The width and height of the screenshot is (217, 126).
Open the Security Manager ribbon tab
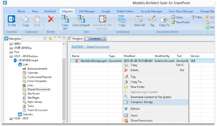pos(151,11)
